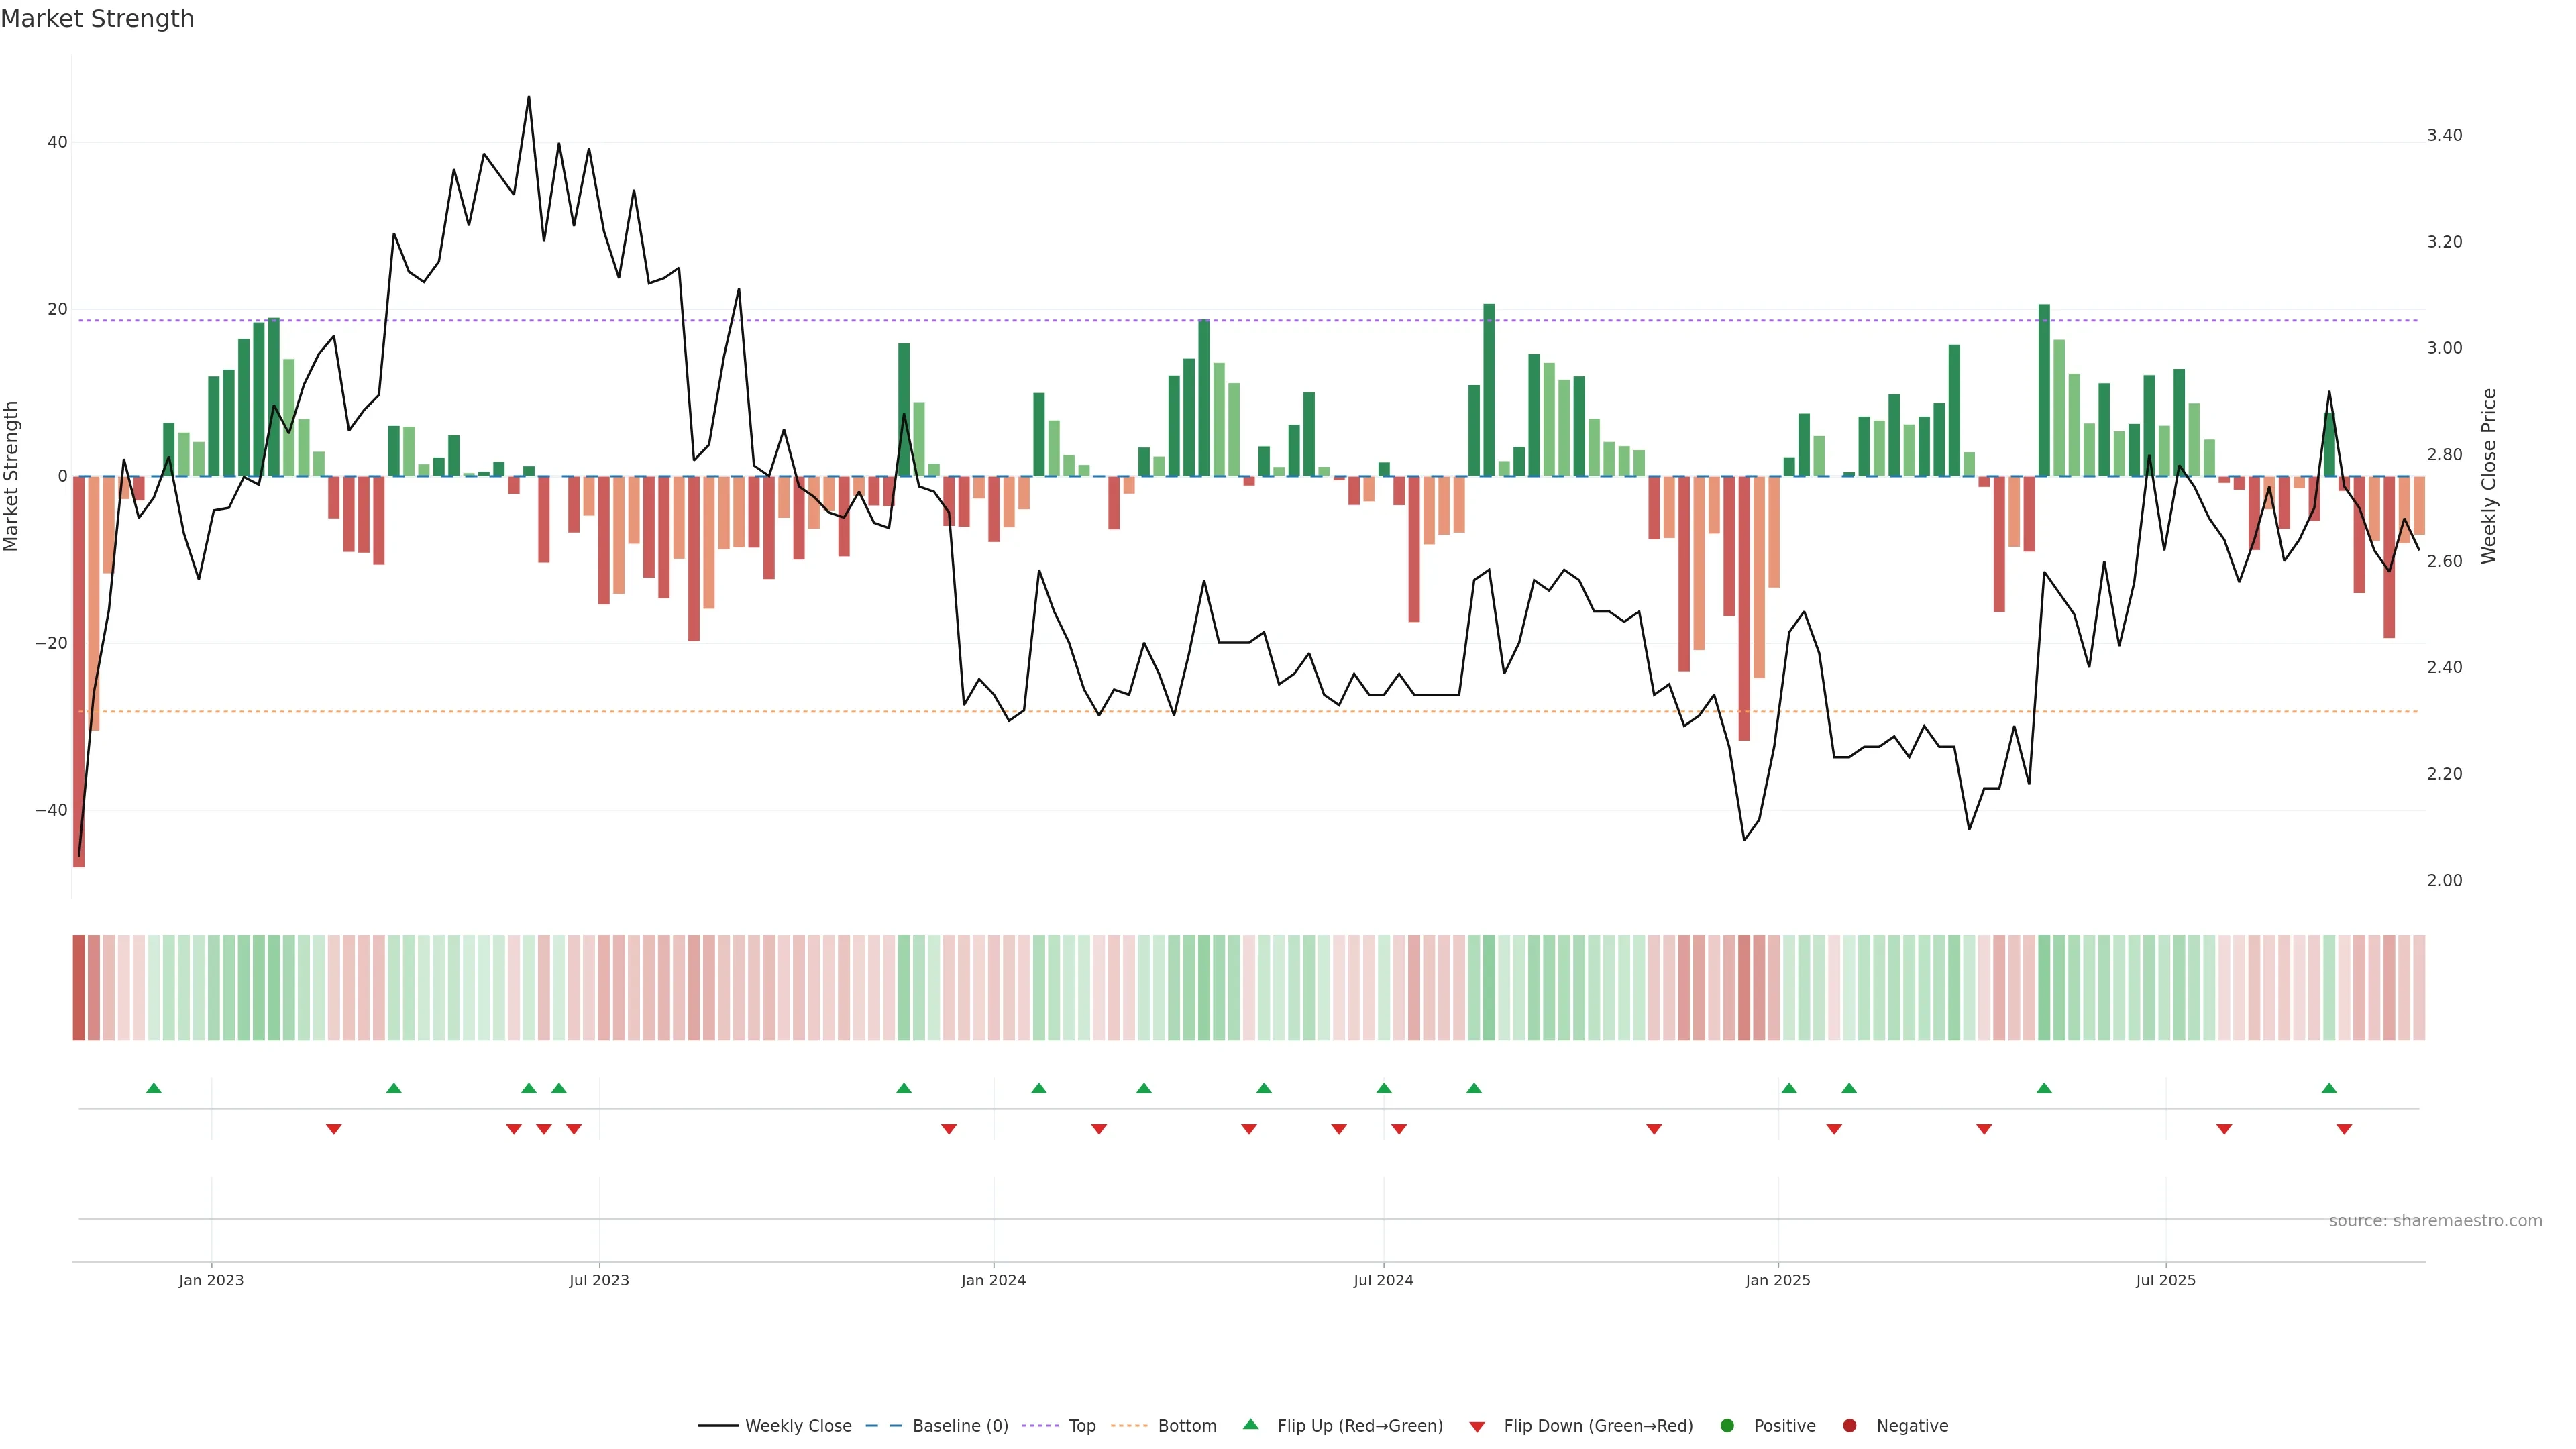Click the Jan 2024 x-axis label
This screenshot has width=2576, height=1449.
[993, 1280]
